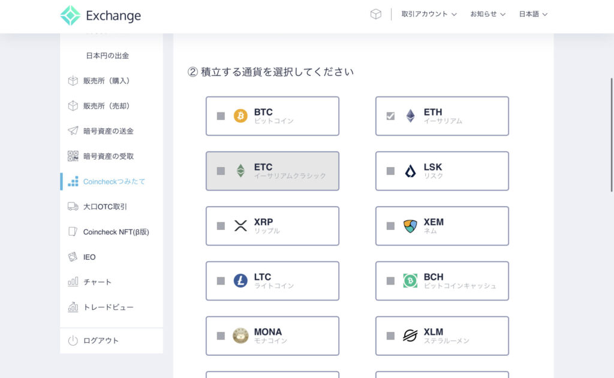The image size is (614, 378).
Task: Click the Stellar Lumens logo icon
Action: click(x=410, y=335)
